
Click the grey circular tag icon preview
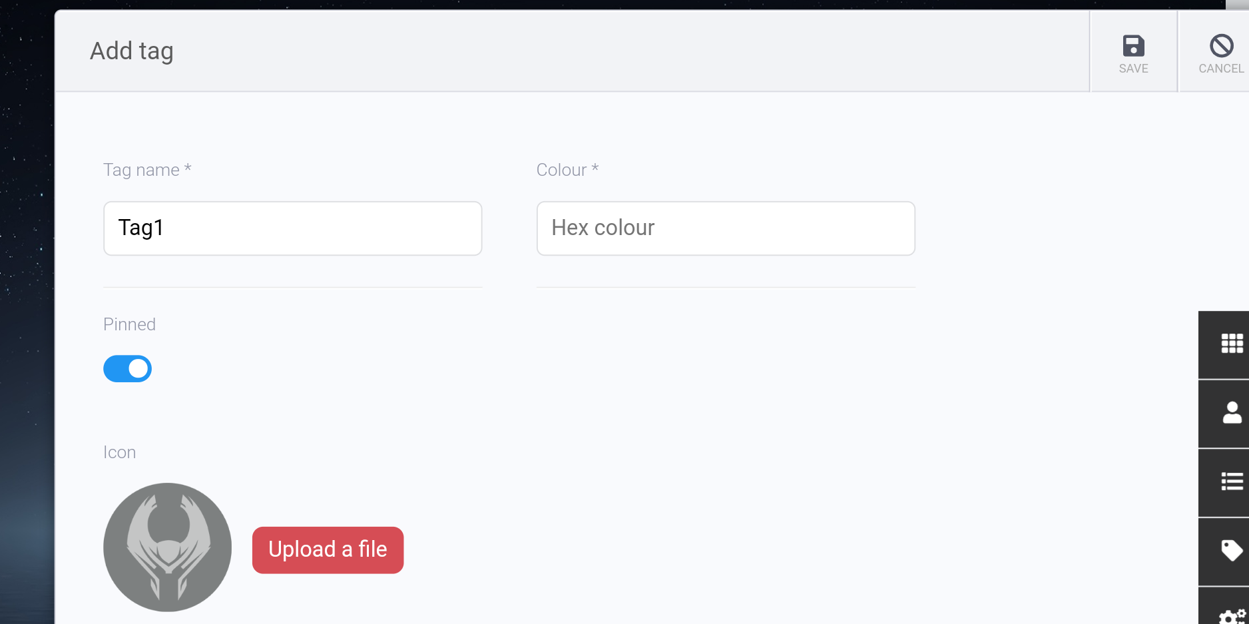167,547
